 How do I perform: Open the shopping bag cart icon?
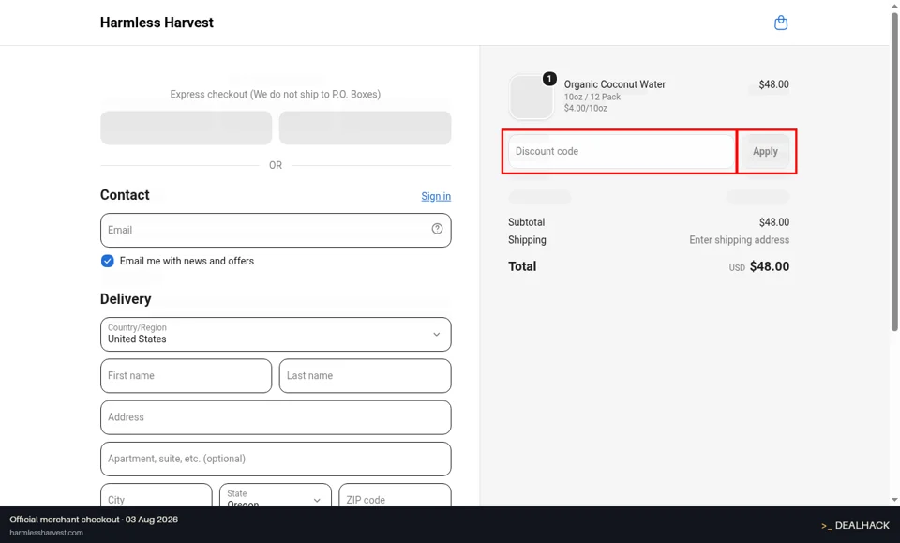(781, 23)
